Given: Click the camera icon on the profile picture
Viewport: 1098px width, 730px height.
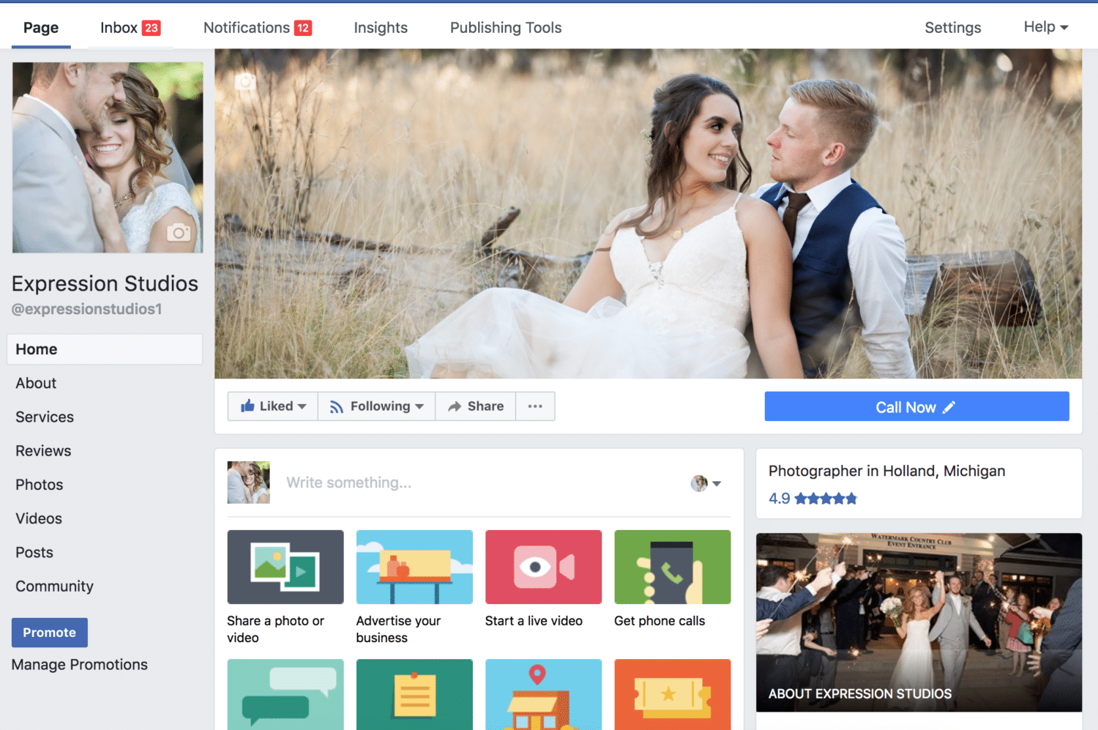Looking at the screenshot, I should point(179,233).
